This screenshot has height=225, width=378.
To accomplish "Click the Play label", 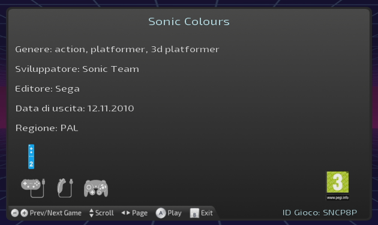I will pos(174,213).
